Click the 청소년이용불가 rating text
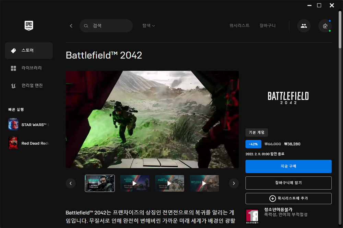343x228 pixels. (278, 210)
